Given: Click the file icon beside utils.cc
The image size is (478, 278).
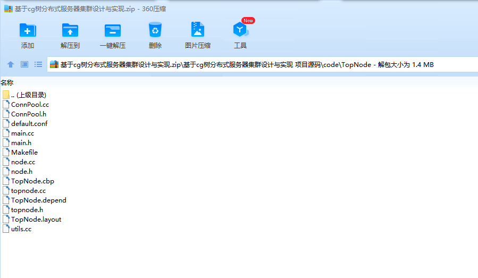Looking at the screenshot, I should pyautogui.click(x=6, y=229).
